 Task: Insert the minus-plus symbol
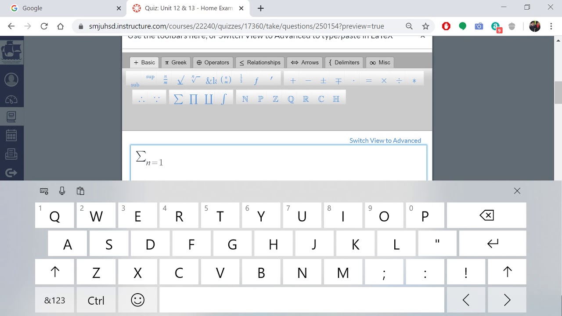[339, 81]
